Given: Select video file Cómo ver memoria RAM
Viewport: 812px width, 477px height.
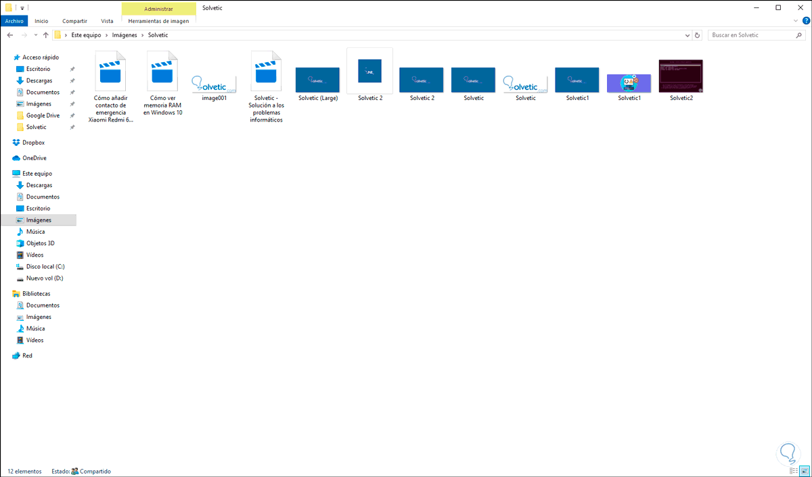Looking at the screenshot, I should click(162, 83).
